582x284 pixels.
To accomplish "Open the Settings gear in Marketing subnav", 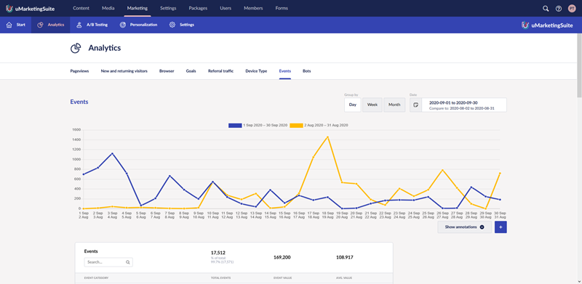I will click(172, 25).
